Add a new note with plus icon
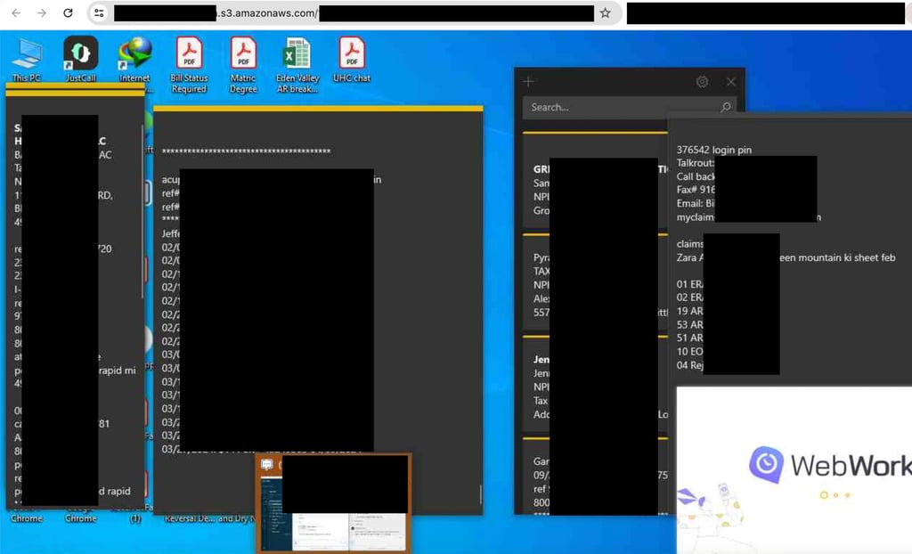This screenshot has height=554, width=912. (528, 81)
